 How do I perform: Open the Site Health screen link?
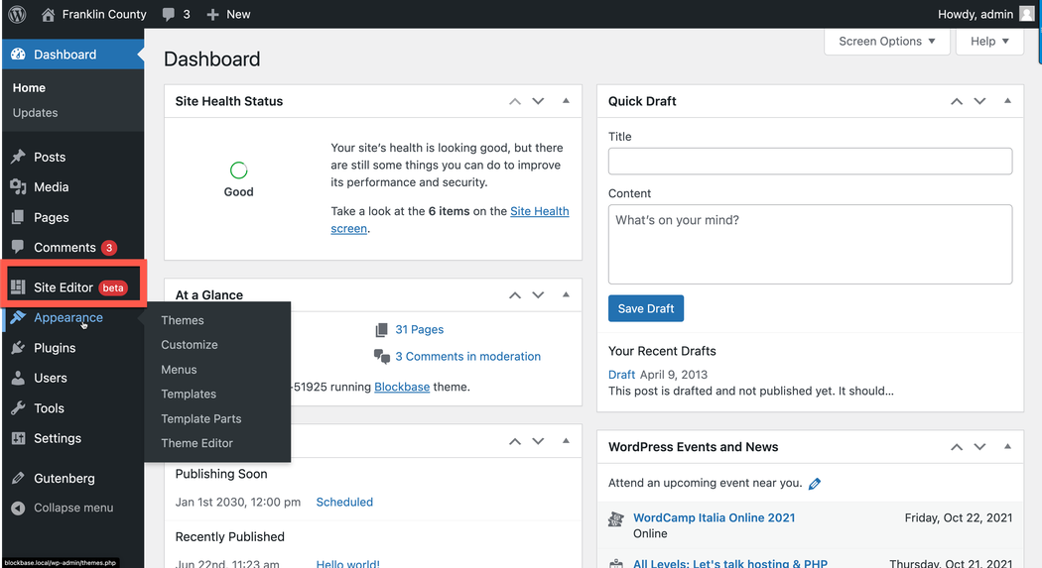(539, 211)
